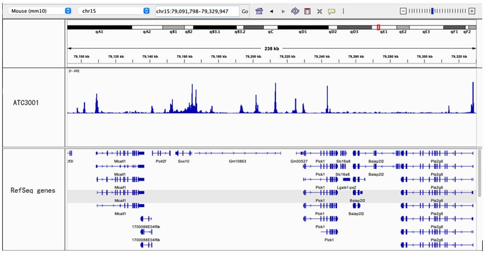Refresh the view with the reload icon
This screenshot has width=487, height=258.
pyautogui.click(x=295, y=11)
